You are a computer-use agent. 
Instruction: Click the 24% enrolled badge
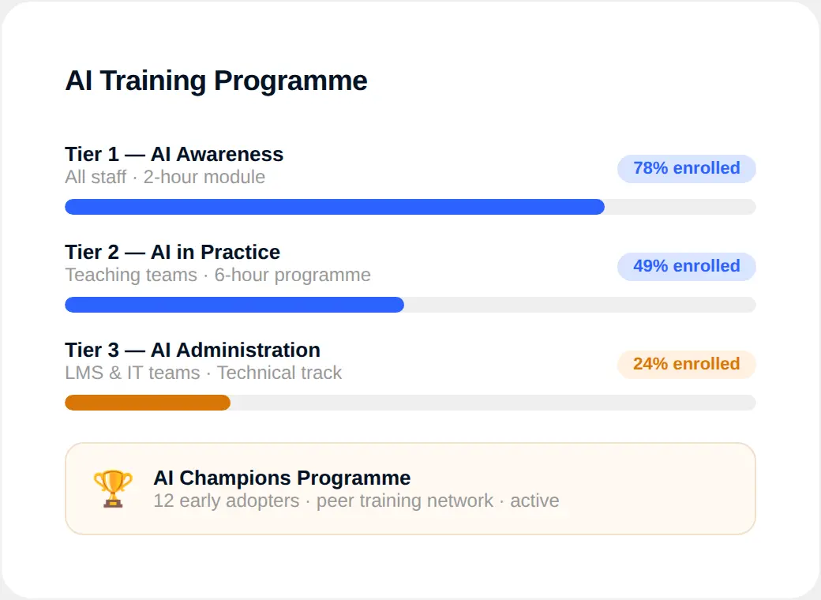(x=686, y=364)
